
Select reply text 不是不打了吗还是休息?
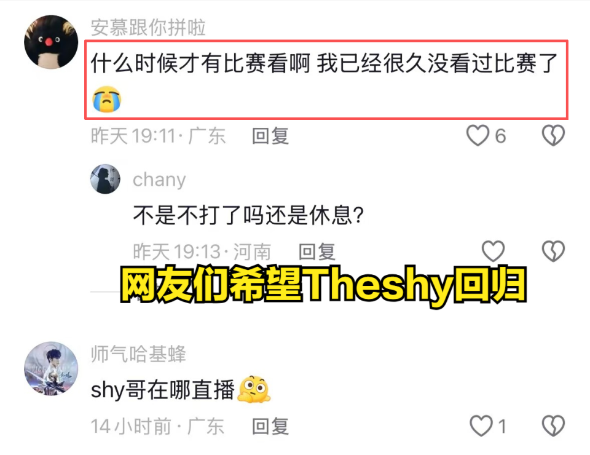[x=249, y=215]
